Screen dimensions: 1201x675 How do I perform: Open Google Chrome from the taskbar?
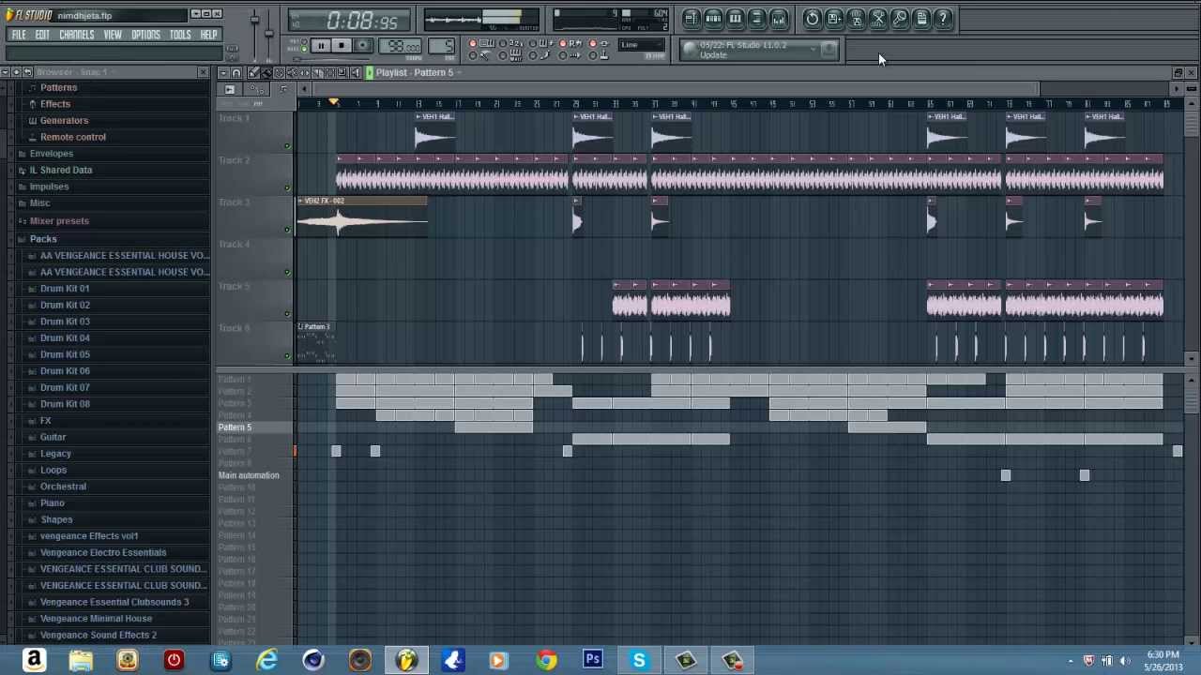click(x=546, y=660)
